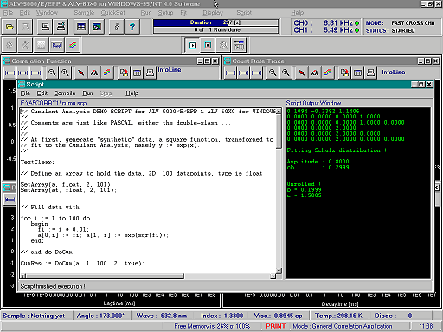Image resolution: width=443 pixels, height=332 pixels.
Task: Click the horizontal scrollbar of script editor
Action: (x=148, y=276)
